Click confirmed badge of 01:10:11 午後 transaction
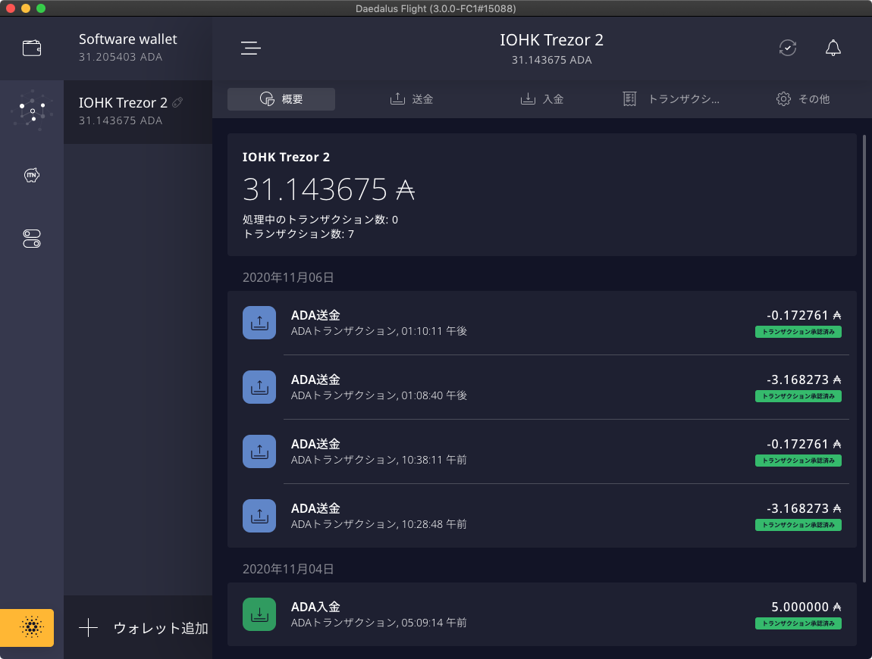The width and height of the screenshot is (872, 659). [x=798, y=332]
